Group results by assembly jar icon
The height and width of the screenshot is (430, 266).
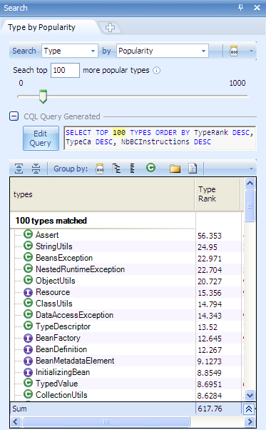click(100, 169)
